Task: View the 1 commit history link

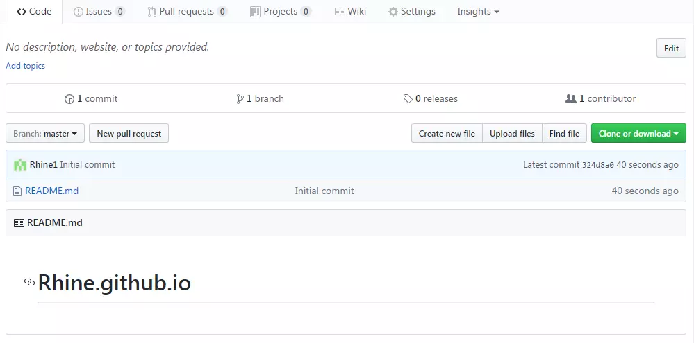Action: [x=91, y=99]
